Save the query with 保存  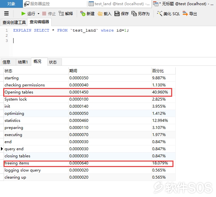pos(122,14)
